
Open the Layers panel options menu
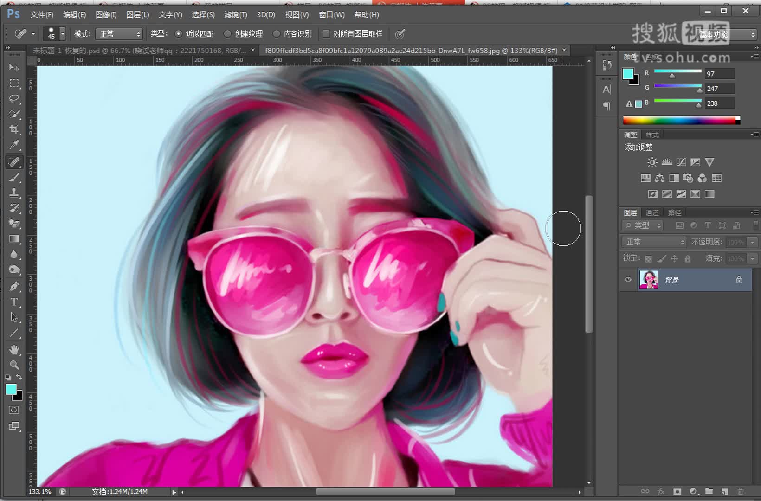[754, 212]
